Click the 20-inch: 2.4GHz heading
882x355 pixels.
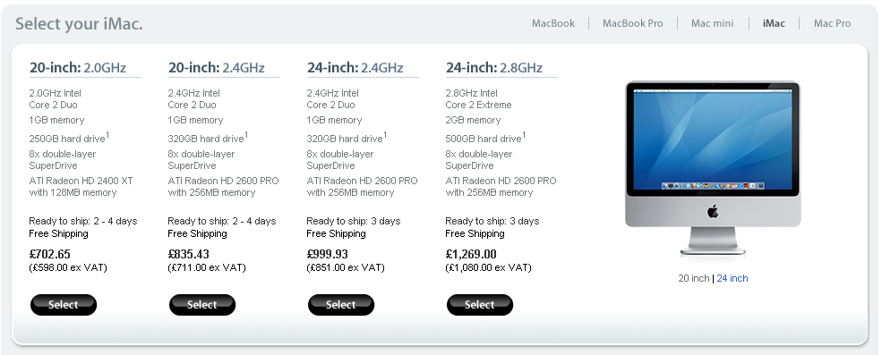[x=217, y=68]
